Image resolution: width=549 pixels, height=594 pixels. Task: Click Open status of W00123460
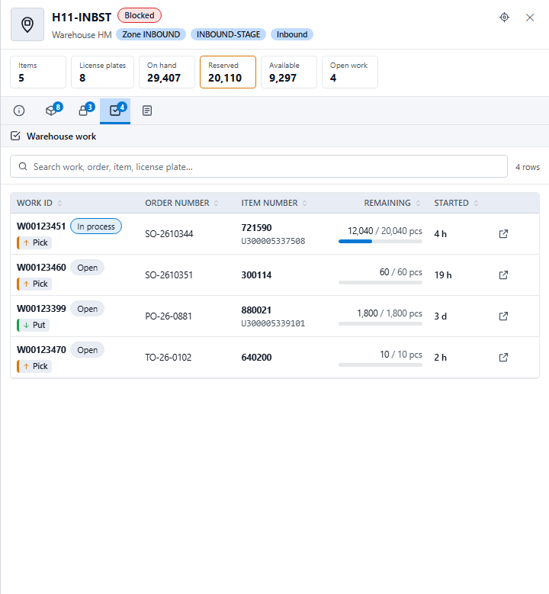point(87,268)
